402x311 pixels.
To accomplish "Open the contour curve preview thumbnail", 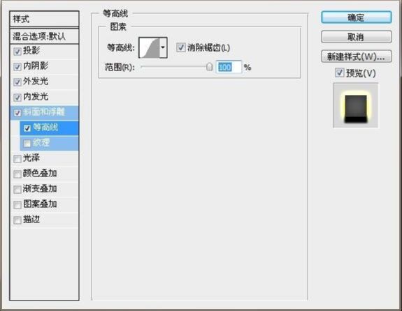I will (149, 47).
